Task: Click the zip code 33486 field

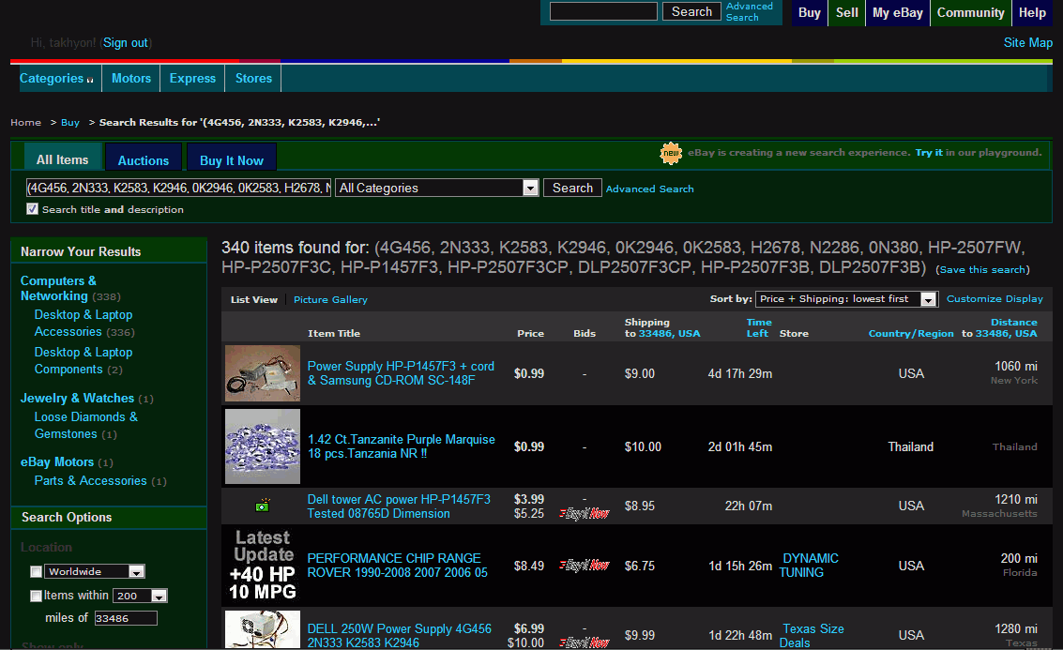Action: [x=126, y=618]
